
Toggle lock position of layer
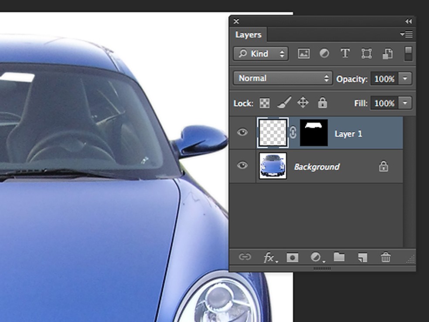coord(303,103)
